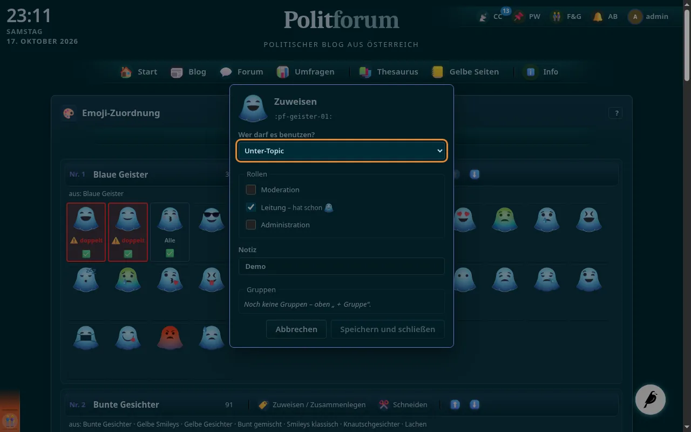The width and height of the screenshot is (691, 432).
Task: Enable the Administration role checkbox
Action: [x=250, y=225]
